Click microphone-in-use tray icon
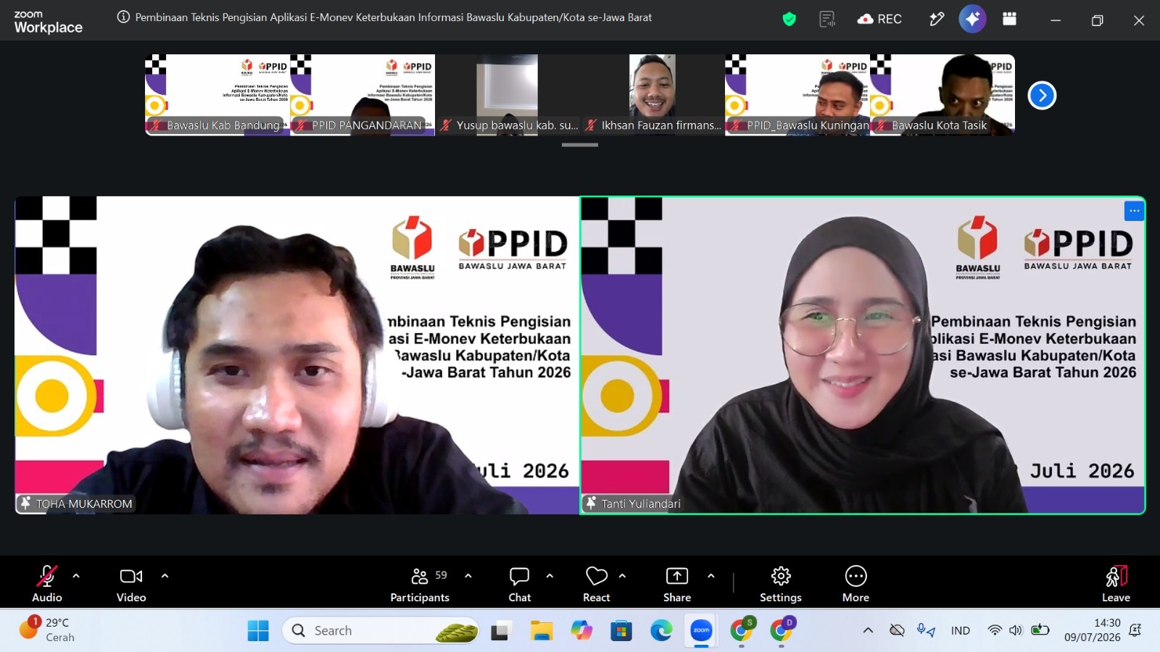Screen dimensions: 1160x652 coord(926,630)
